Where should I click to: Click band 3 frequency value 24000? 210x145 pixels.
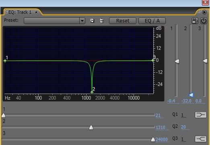pyautogui.click(x=161, y=139)
